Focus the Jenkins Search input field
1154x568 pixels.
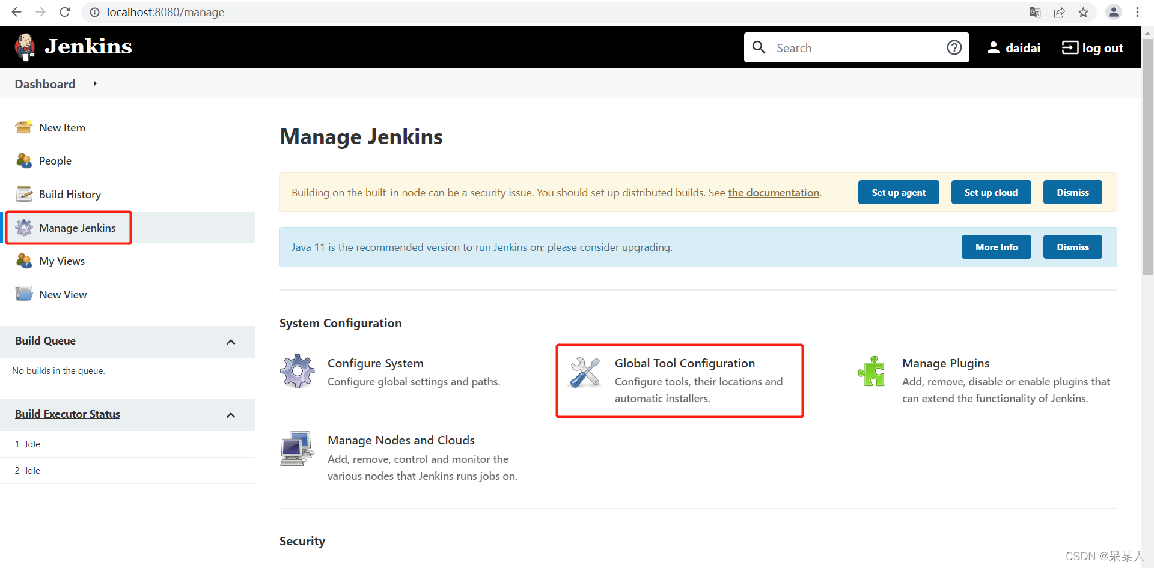(x=856, y=48)
